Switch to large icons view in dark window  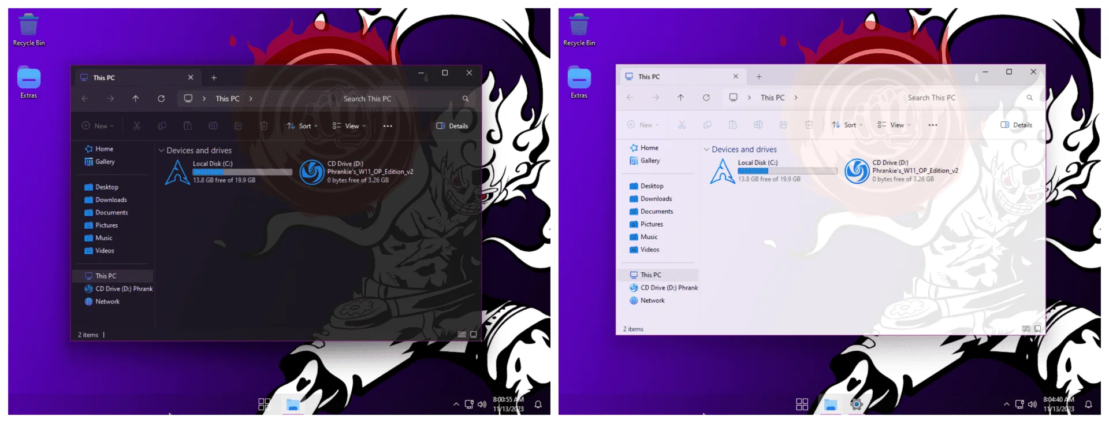474,335
